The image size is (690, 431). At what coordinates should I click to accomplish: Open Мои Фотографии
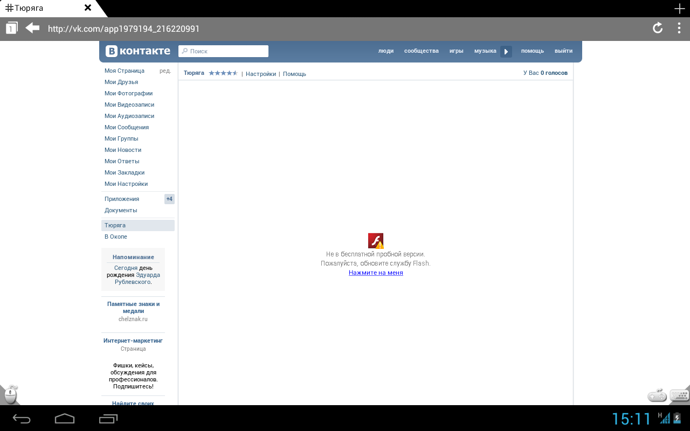click(128, 93)
